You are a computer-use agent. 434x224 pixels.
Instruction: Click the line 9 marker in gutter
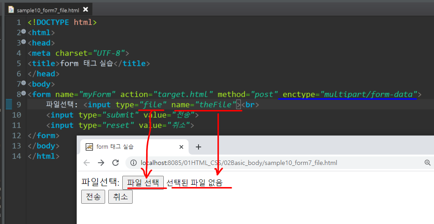tap(9, 105)
